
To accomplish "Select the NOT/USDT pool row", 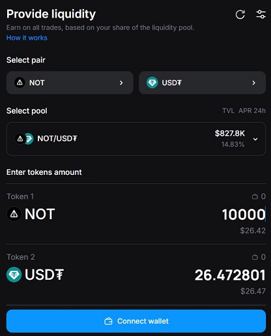I will point(136,139).
